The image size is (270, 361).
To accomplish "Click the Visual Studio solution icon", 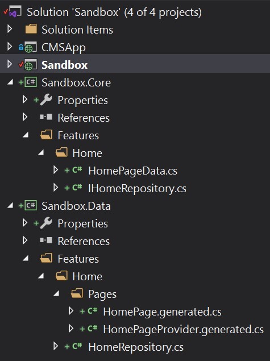I will coord(15,11).
